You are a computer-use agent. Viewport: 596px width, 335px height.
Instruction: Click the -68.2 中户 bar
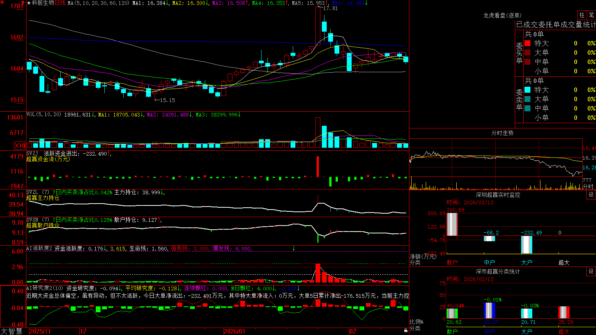tap(489, 238)
